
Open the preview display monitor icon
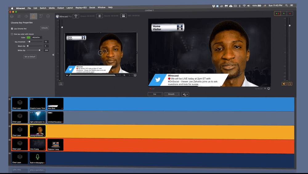pyautogui.click(x=135, y=75)
